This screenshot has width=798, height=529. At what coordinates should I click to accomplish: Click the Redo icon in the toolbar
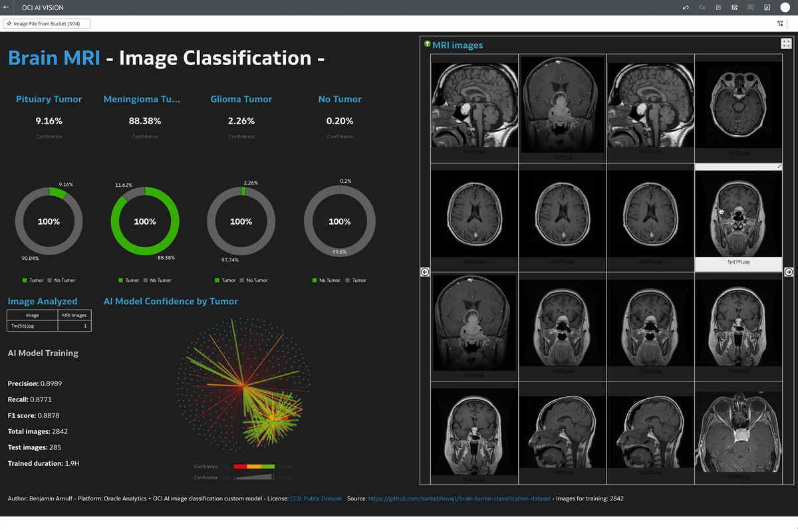pos(702,7)
